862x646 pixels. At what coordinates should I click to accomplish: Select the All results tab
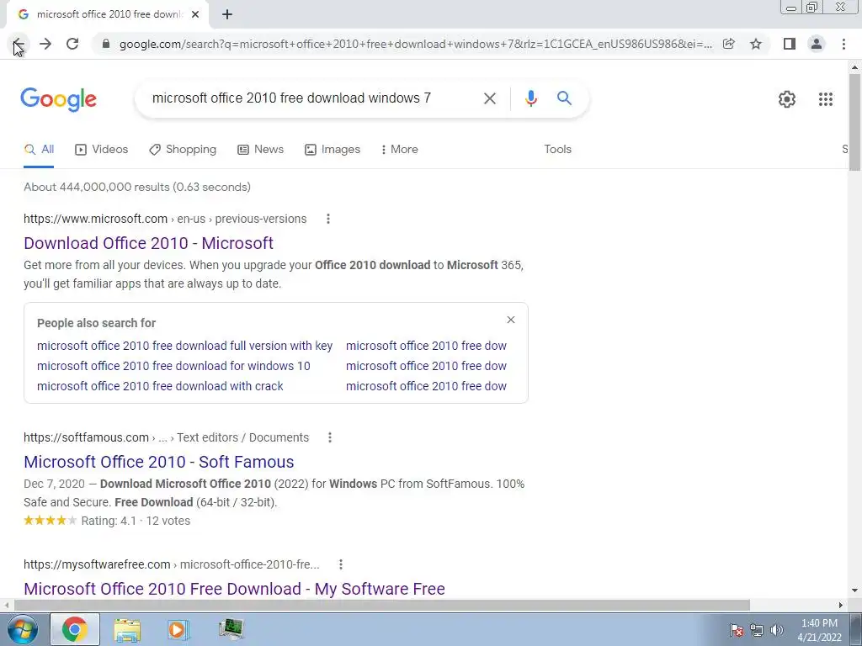click(x=39, y=150)
